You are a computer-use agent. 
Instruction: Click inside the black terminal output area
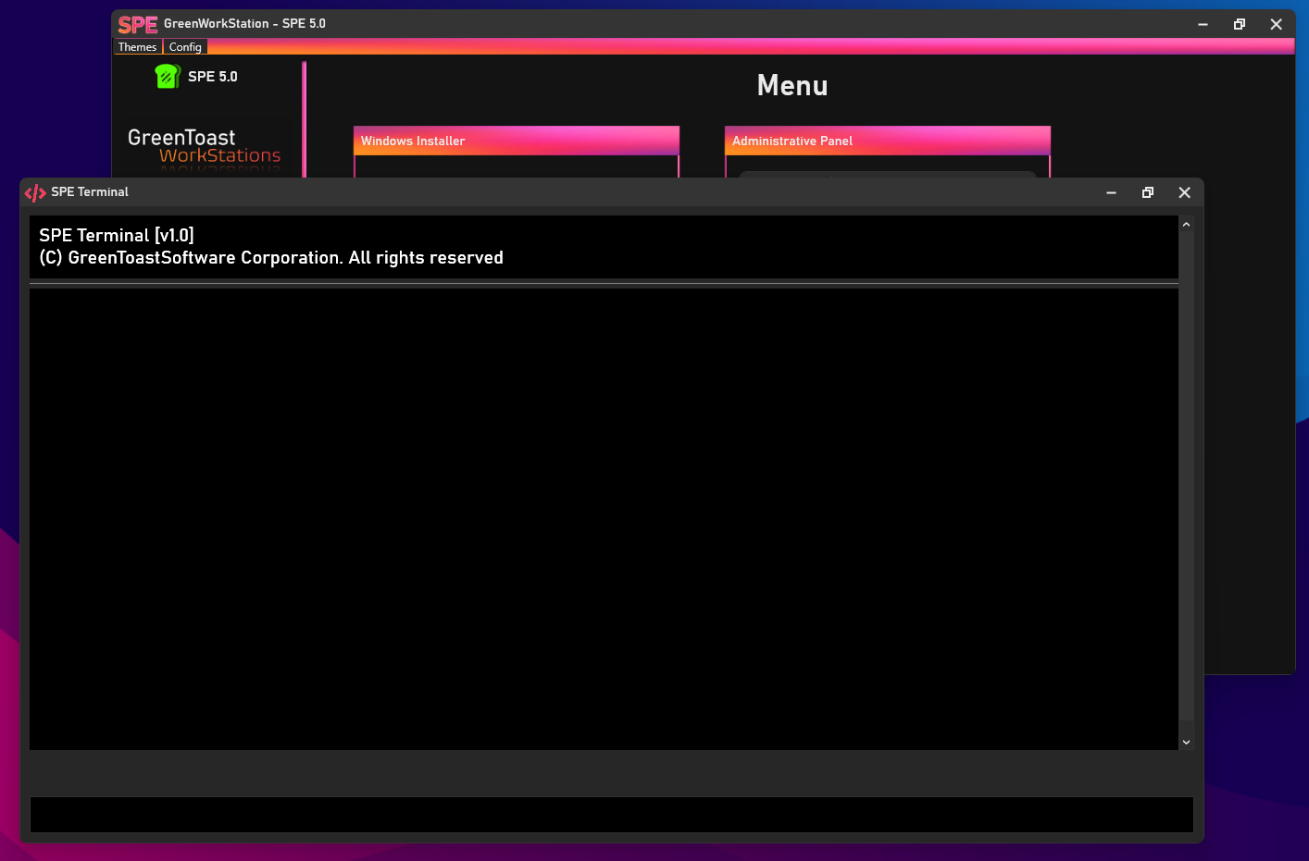coord(602,518)
